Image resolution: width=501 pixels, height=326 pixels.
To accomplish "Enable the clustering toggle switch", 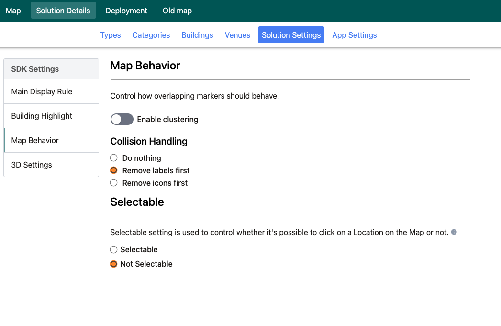I will [x=122, y=119].
